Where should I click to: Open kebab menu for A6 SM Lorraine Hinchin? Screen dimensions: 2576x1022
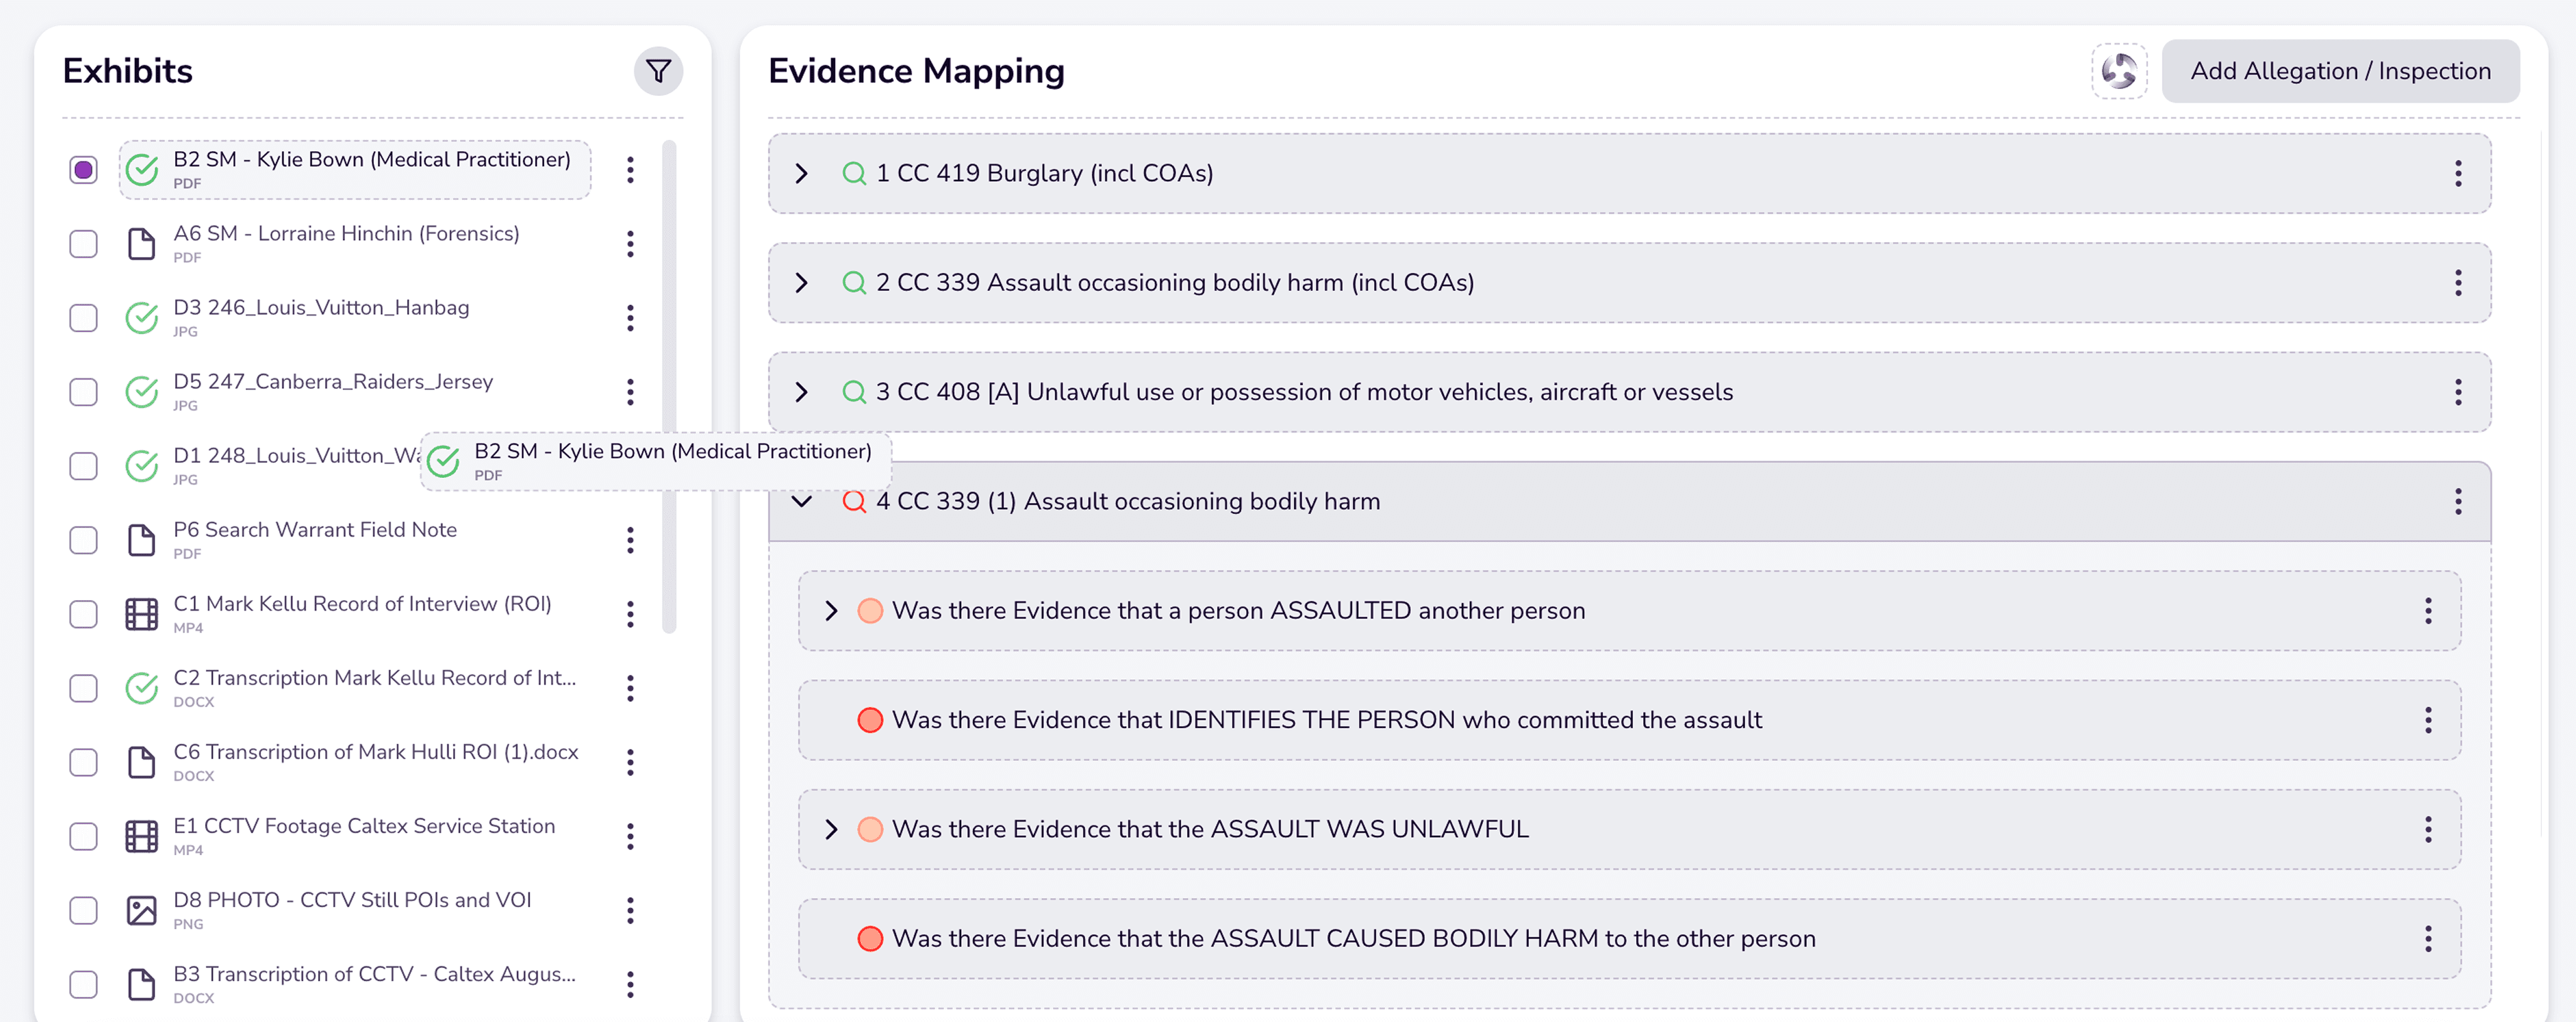[630, 244]
